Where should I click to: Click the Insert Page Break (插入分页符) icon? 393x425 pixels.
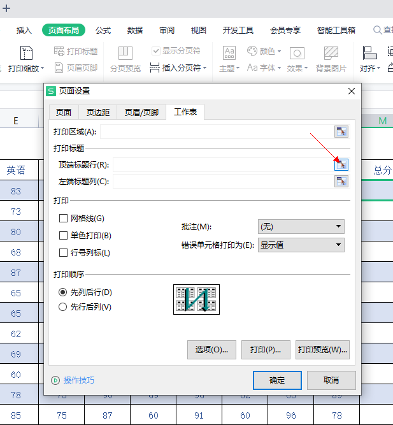point(155,68)
